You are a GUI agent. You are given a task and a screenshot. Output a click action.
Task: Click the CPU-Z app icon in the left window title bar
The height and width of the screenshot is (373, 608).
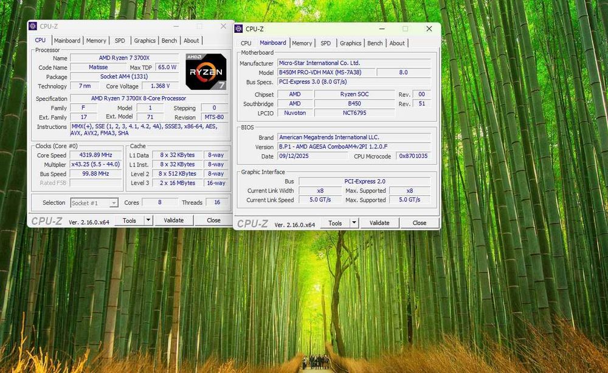coord(33,26)
